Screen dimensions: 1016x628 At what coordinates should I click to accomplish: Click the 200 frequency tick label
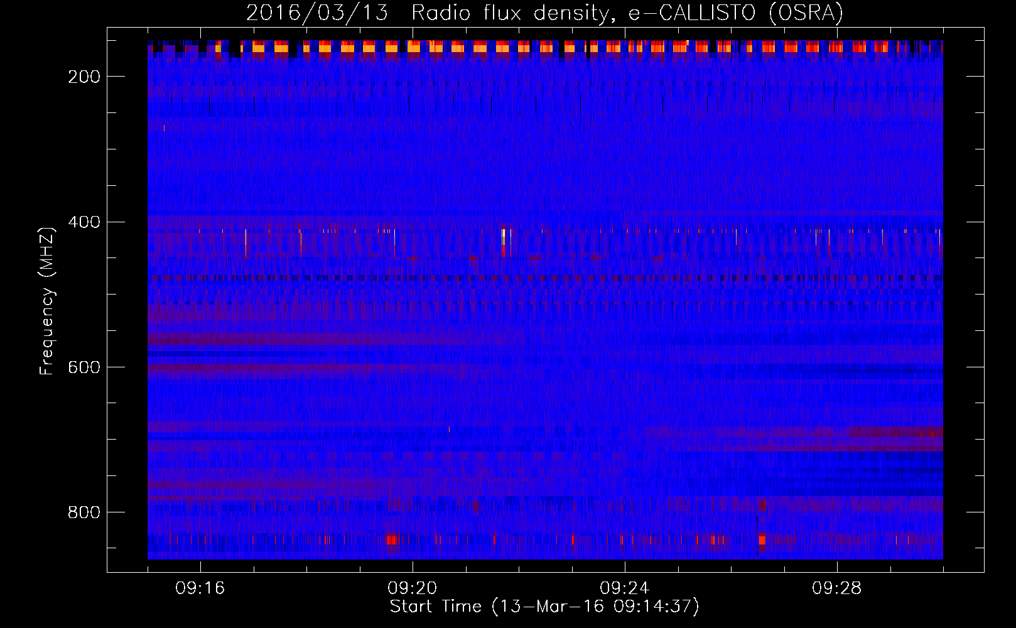tap(84, 77)
